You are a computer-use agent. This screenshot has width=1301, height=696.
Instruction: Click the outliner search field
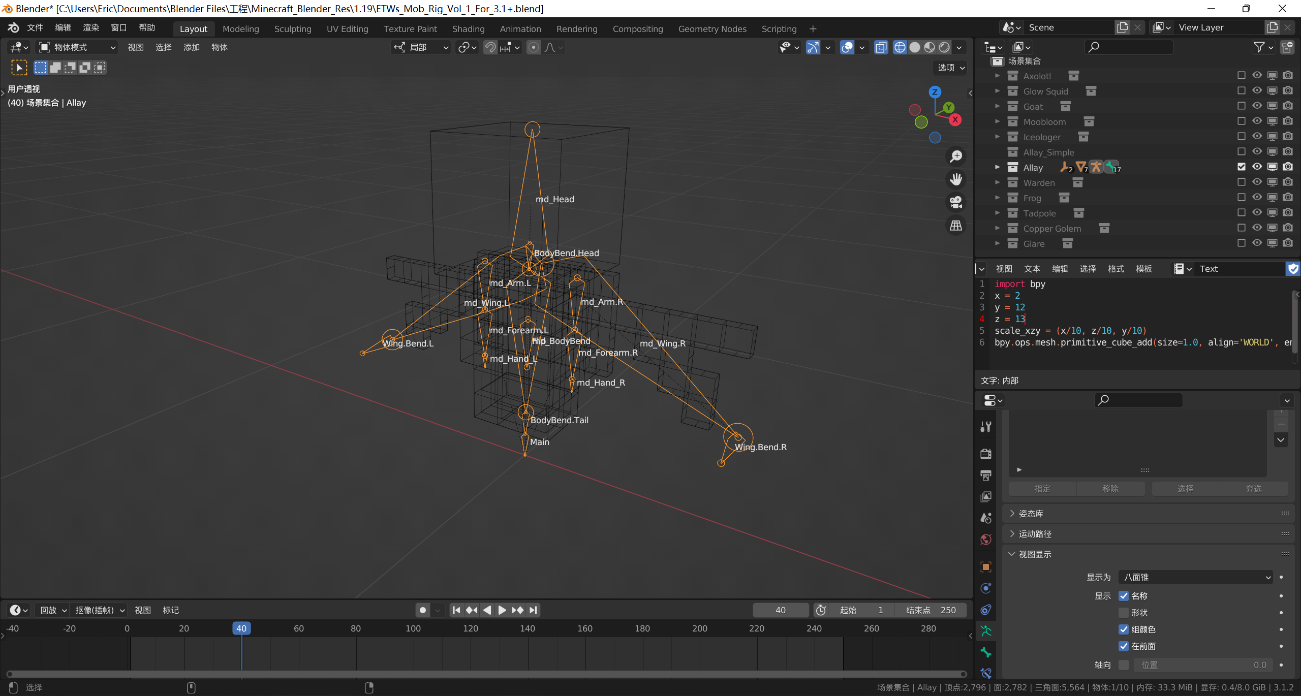[x=1129, y=47]
